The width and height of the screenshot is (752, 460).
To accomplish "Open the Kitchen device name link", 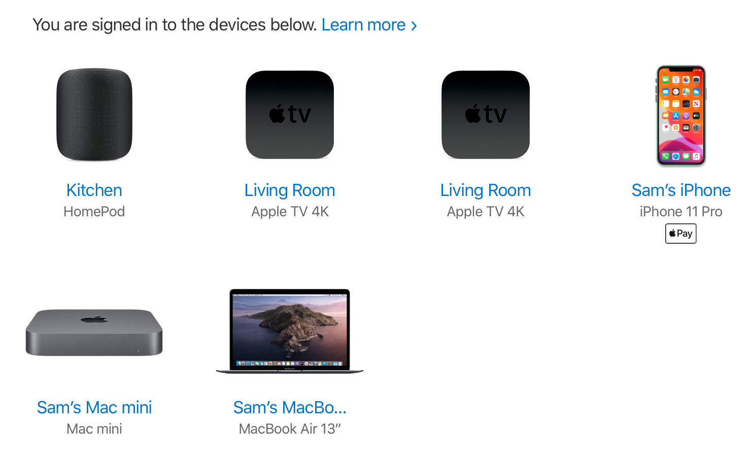I will point(94,190).
